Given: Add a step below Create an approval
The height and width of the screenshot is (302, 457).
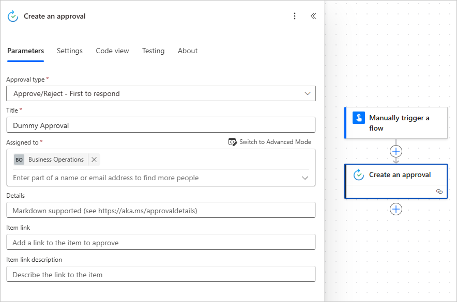Looking at the screenshot, I should pos(396,209).
